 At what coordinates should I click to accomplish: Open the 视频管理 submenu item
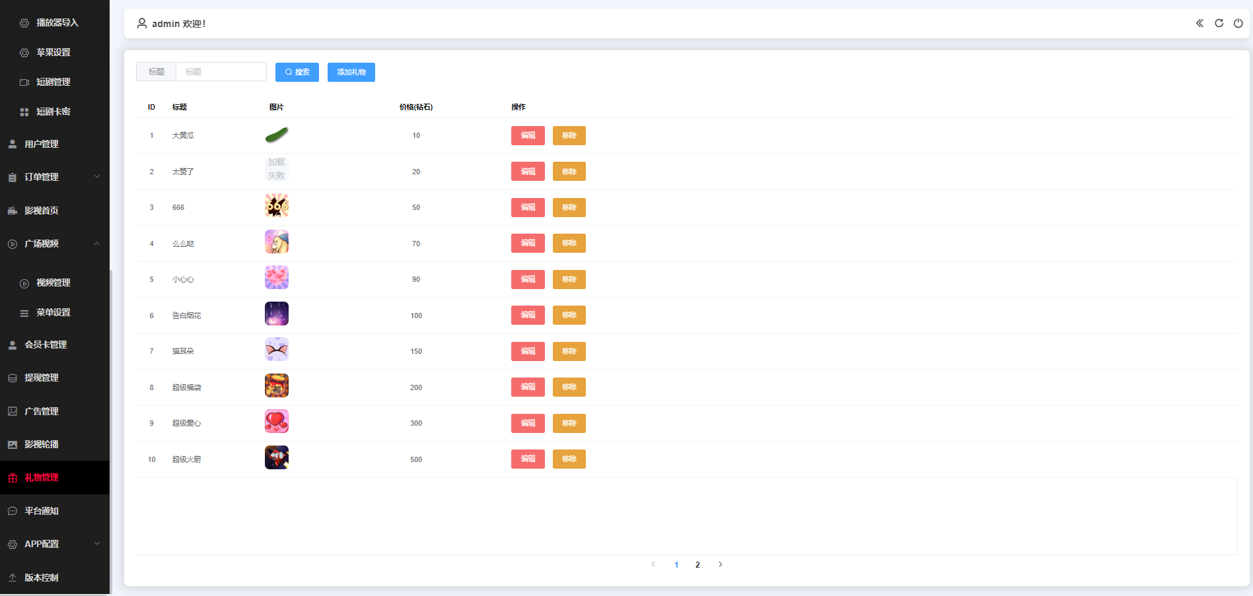coord(53,282)
